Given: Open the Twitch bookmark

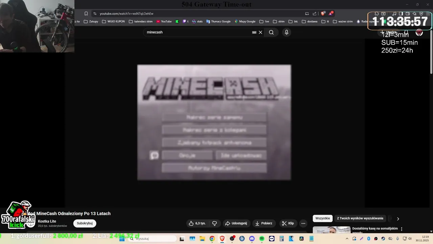Looking at the screenshot, I should [x=185, y=21].
